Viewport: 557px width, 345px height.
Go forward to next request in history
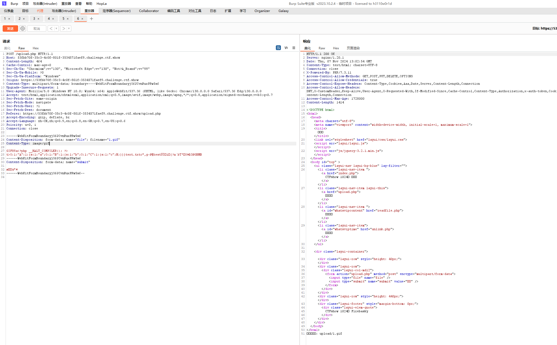[64, 29]
